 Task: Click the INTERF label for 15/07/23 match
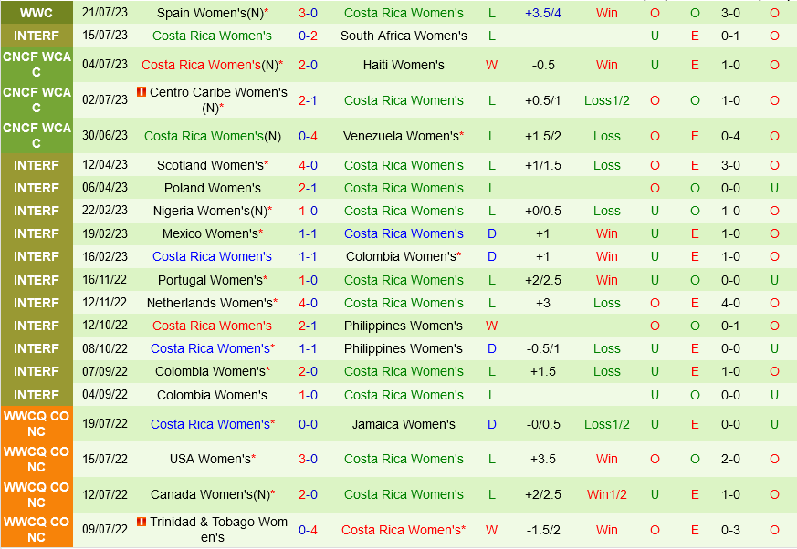tap(36, 36)
